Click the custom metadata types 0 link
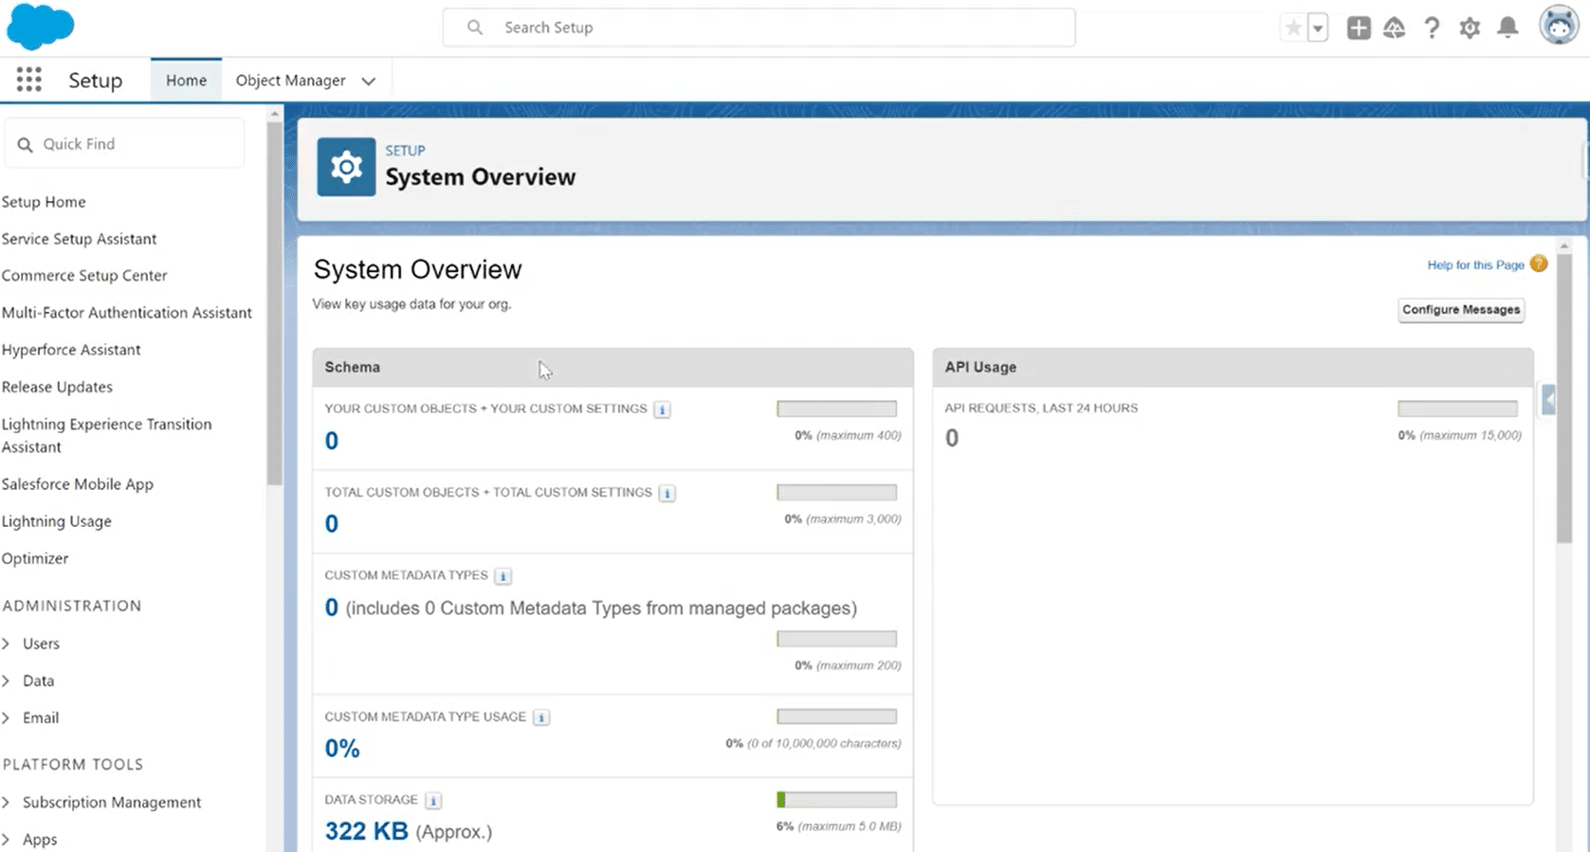 (332, 607)
